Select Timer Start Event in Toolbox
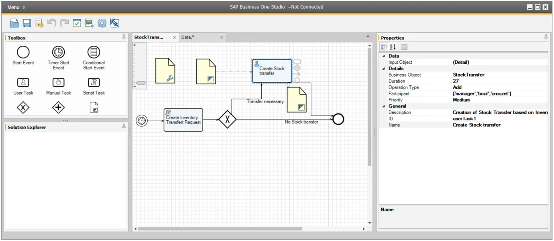The width and height of the screenshot is (554, 241). tap(59, 58)
